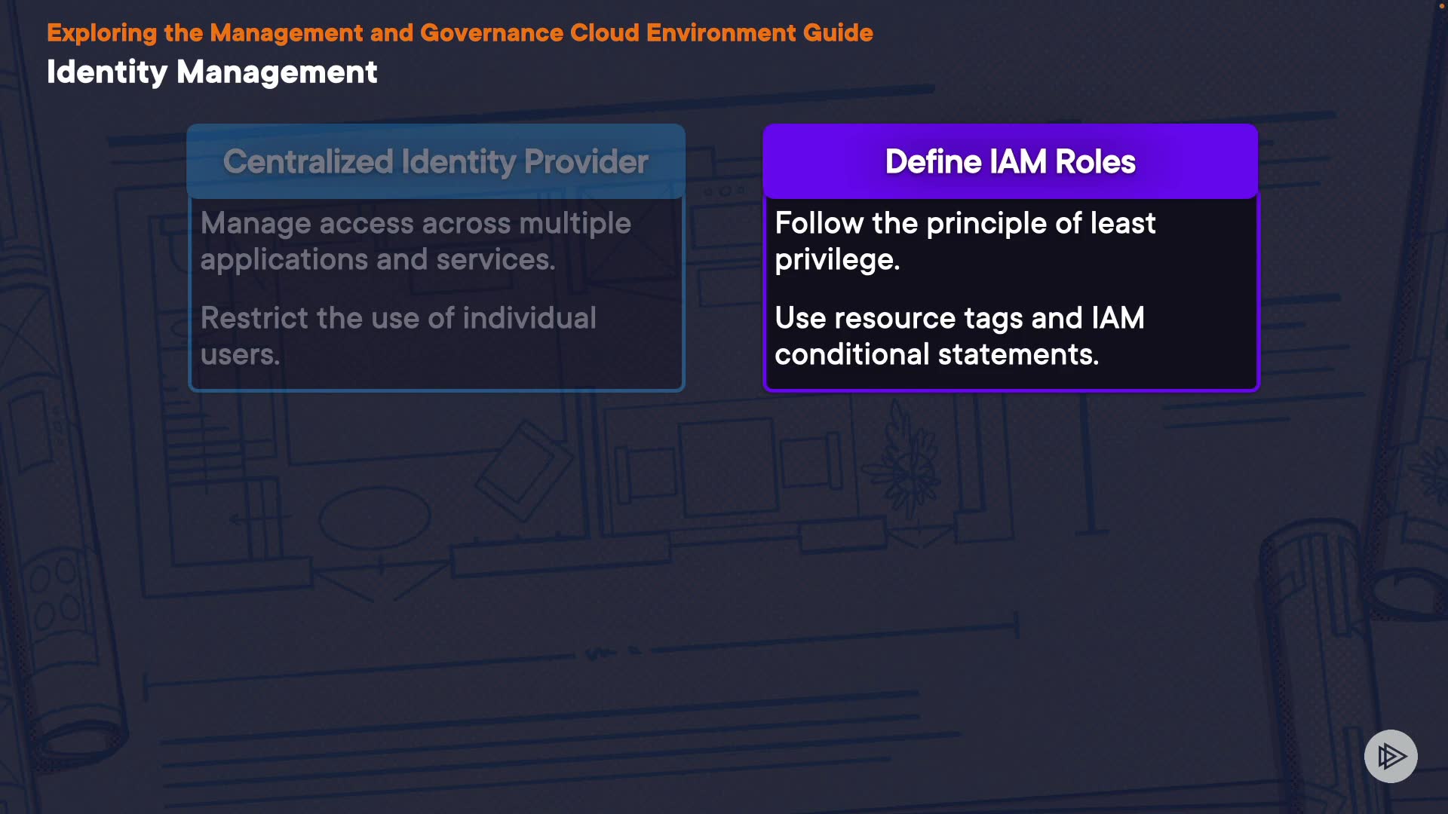Click the tilted rectangle sketch in blueprint
This screenshot has height=814, width=1448.
click(x=526, y=471)
